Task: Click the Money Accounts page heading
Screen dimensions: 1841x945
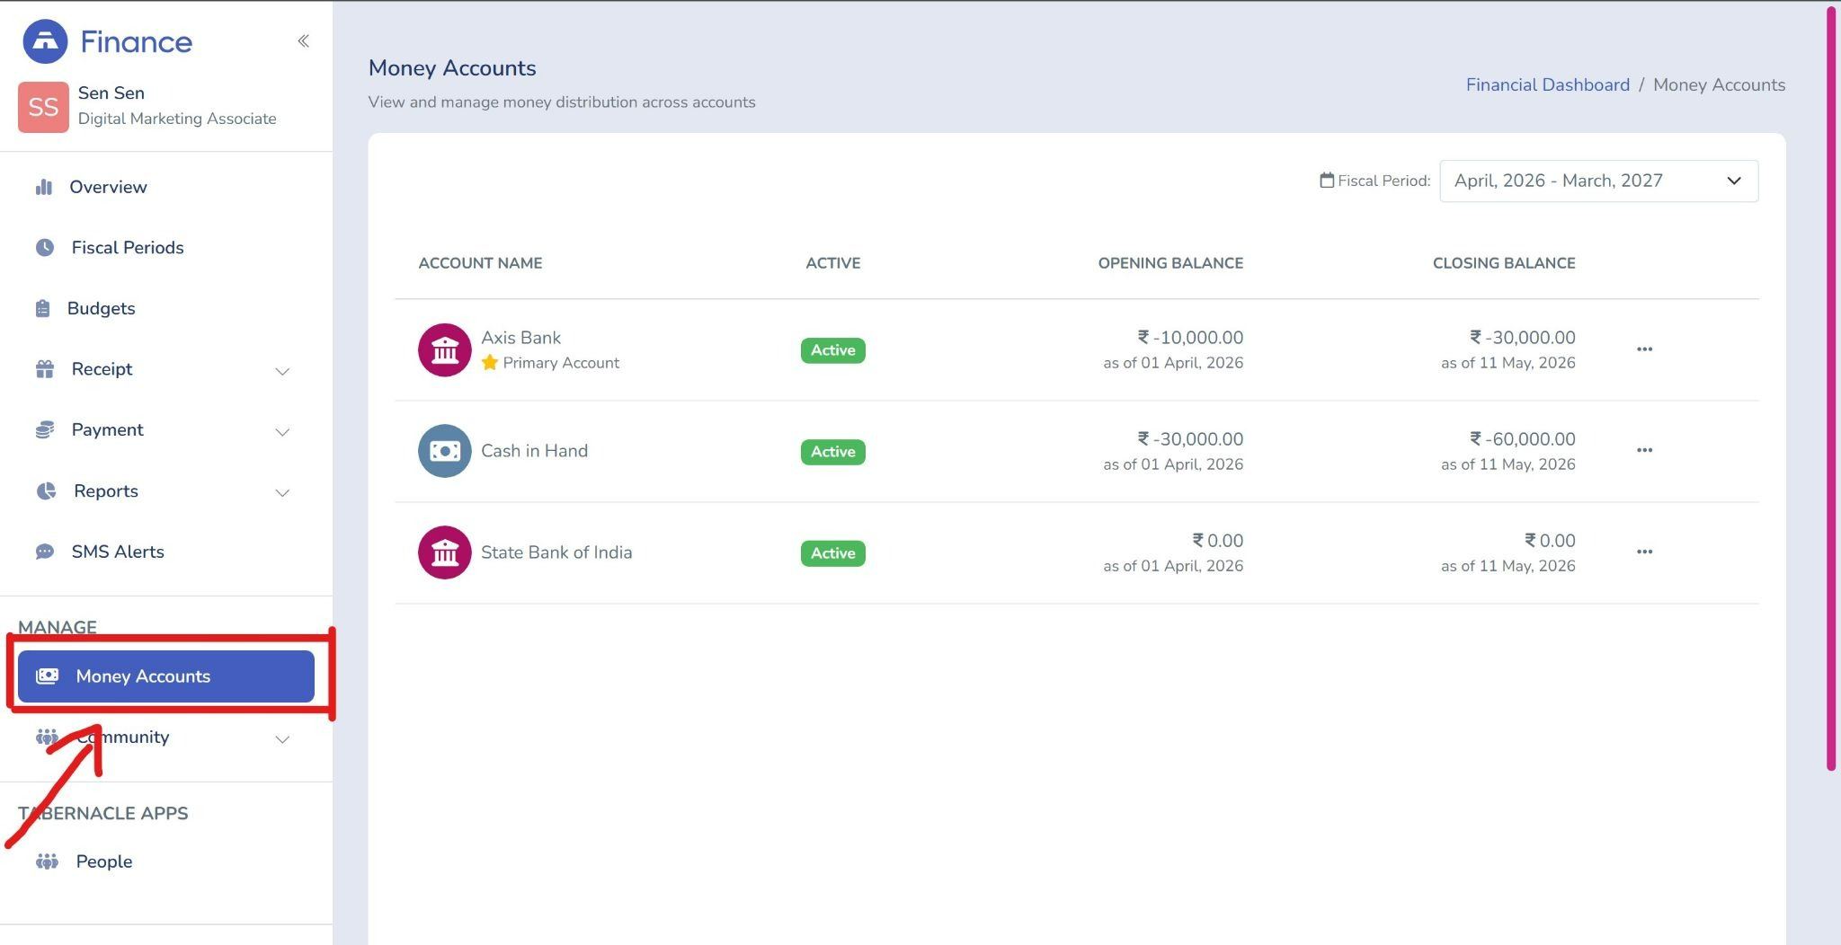Action: (x=452, y=68)
